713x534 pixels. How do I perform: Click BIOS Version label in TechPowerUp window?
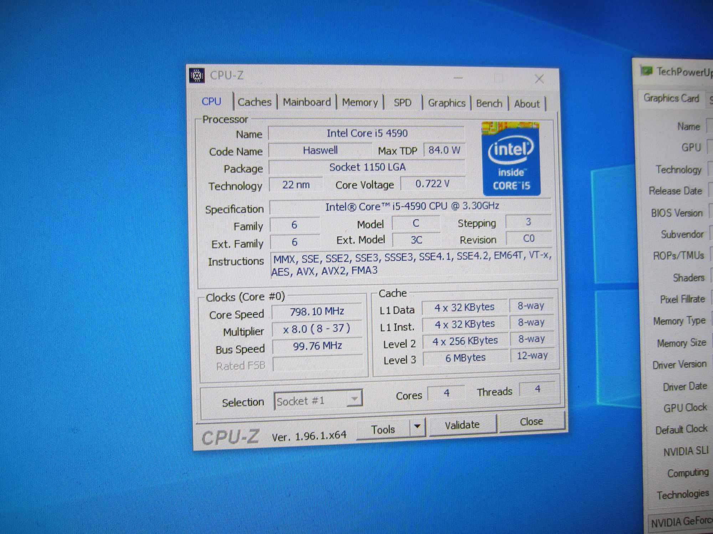pyautogui.click(x=677, y=213)
